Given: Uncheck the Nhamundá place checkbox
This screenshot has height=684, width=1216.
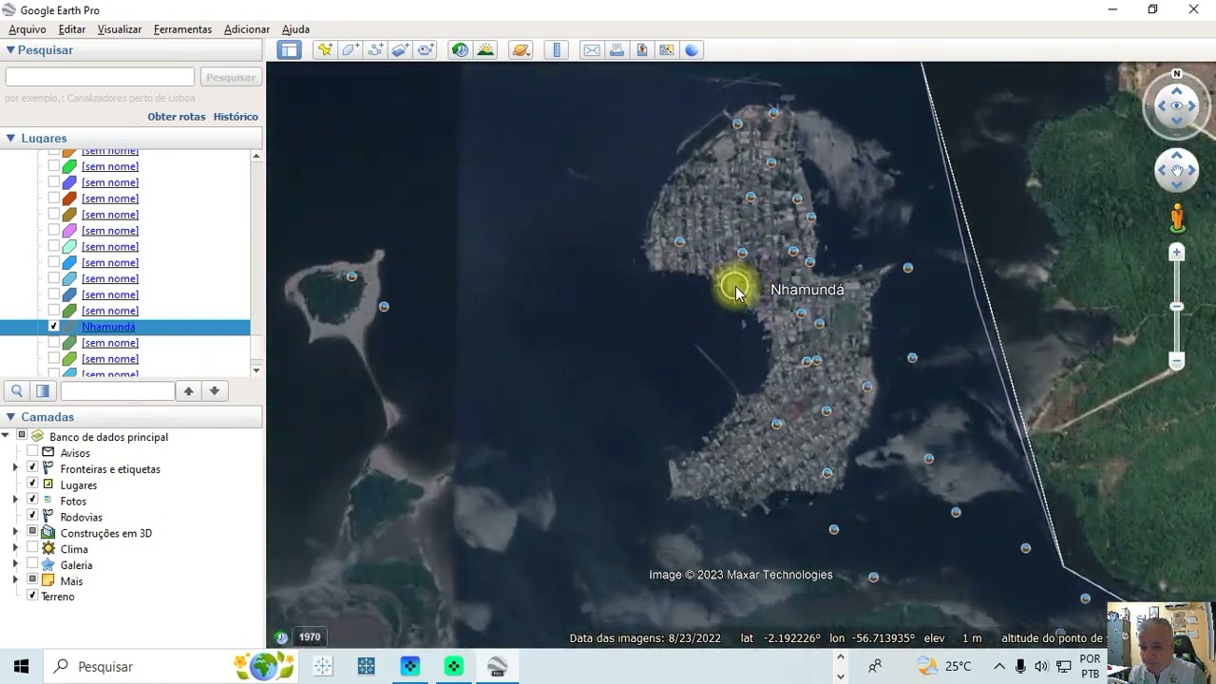Looking at the screenshot, I should [x=53, y=326].
